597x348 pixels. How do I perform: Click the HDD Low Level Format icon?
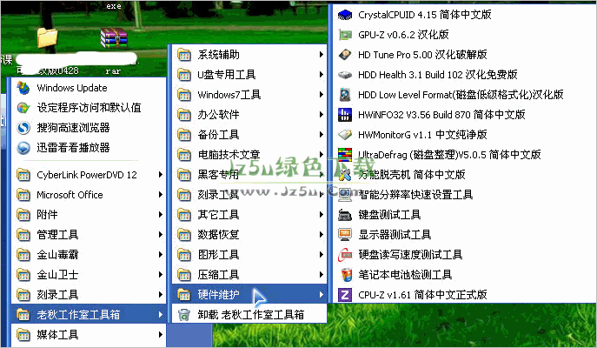[x=345, y=95]
